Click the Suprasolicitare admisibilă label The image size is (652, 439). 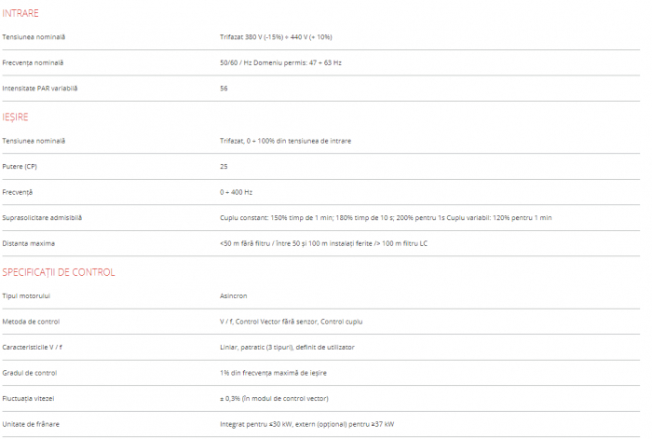click(x=42, y=217)
